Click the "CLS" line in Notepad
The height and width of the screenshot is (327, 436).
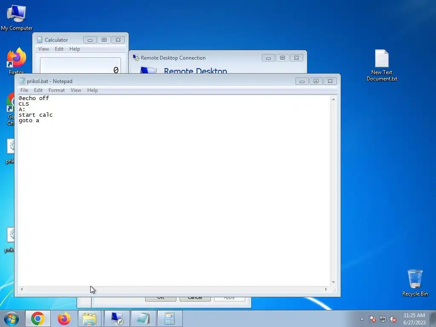[24, 104]
